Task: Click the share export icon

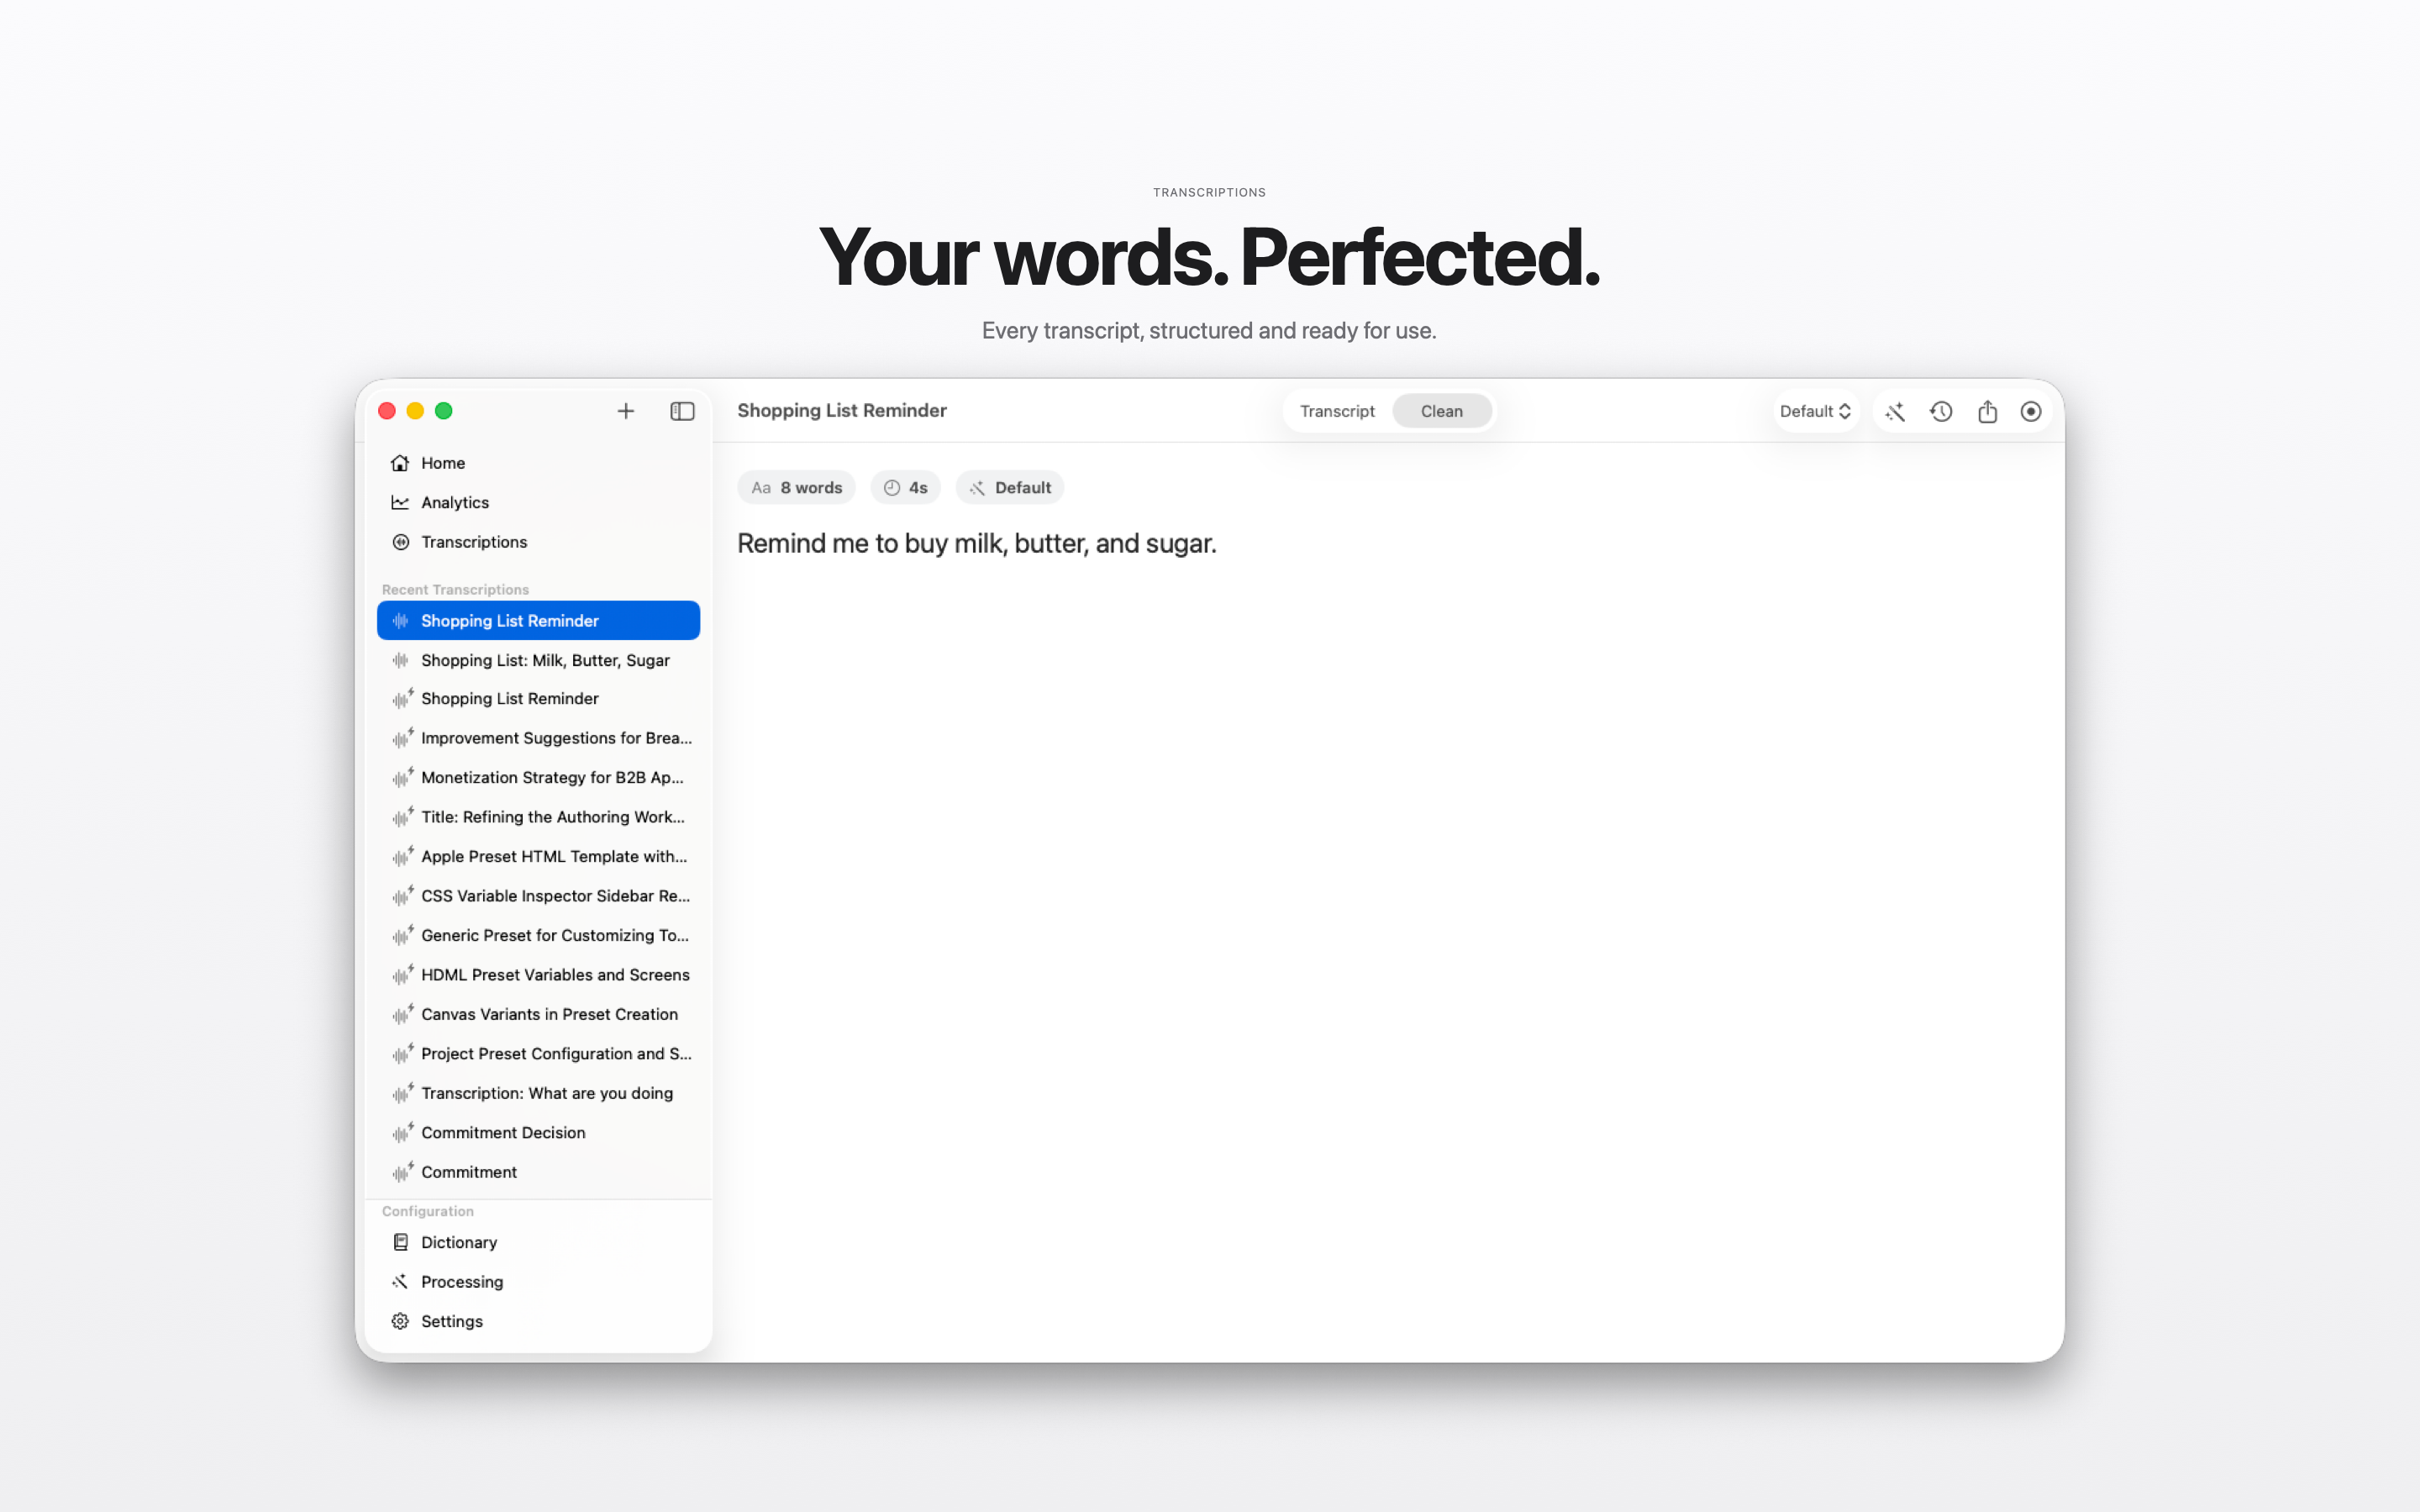Action: coord(1987,411)
